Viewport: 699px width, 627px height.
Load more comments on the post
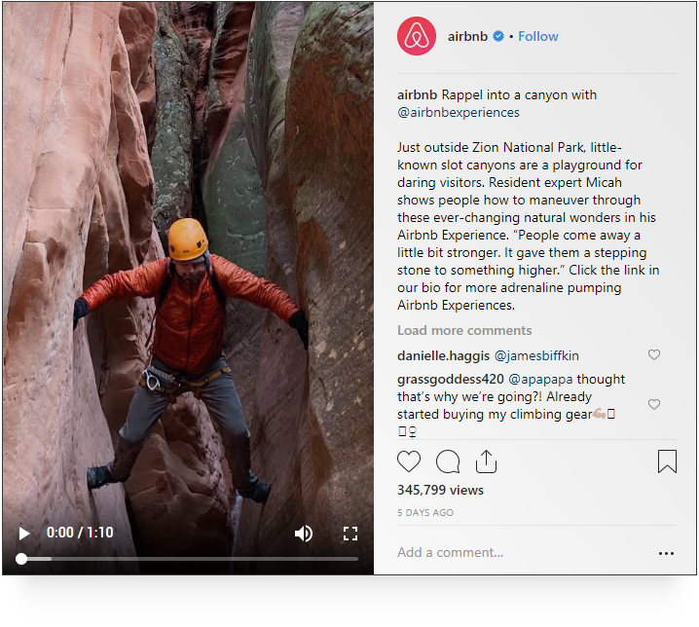tap(464, 330)
